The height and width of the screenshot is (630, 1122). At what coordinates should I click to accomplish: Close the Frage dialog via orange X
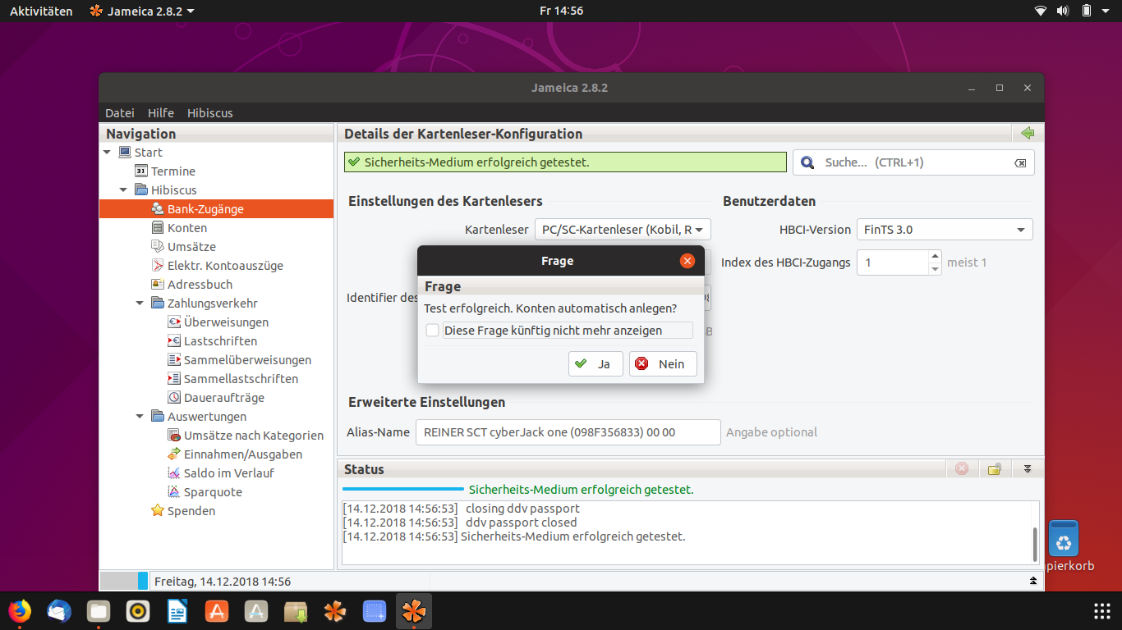pyautogui.click(x=687, y=261)
